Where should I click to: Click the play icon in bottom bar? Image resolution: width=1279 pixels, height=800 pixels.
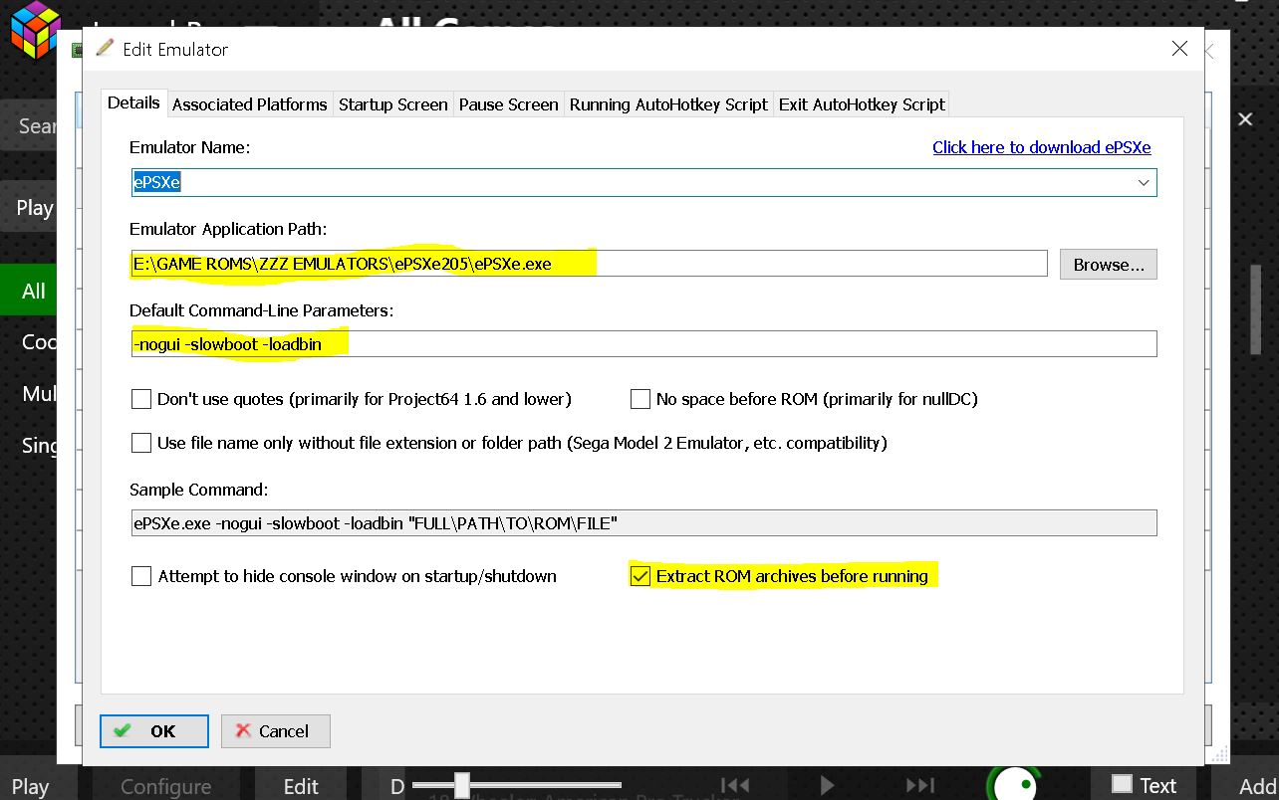click(827, 785)
